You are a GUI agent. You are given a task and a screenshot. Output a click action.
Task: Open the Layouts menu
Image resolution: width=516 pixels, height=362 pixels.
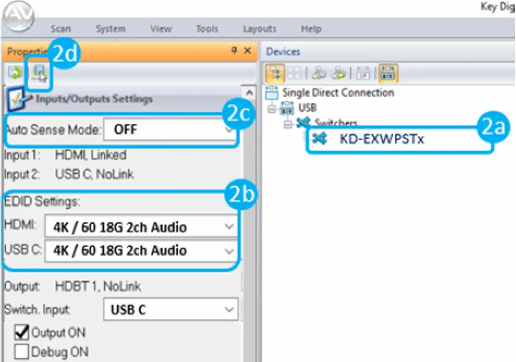pyautogui.click(x=259, y=29)
